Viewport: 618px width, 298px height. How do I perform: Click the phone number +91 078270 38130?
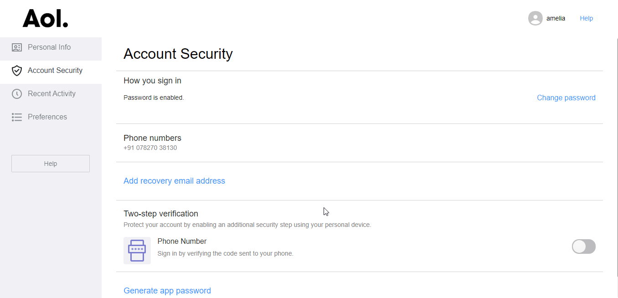(x=150, y=148)
